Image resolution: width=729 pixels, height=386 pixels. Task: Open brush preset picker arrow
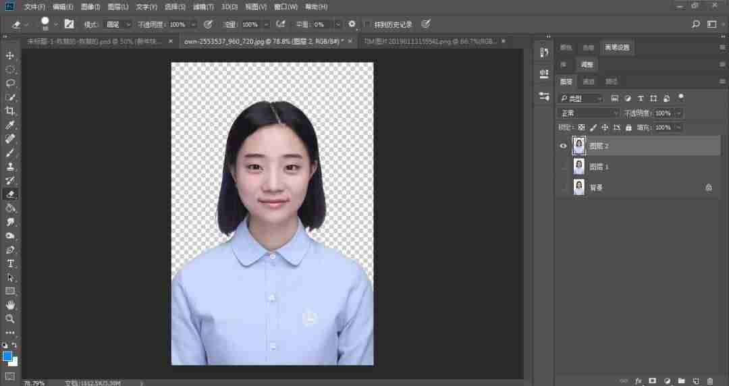pyautogui.click(x=56, y=24)
